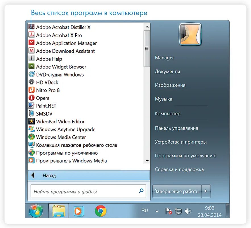This screenshot has height=228, width=251.
Task: Click the Adobe Help info icon
Action: pyautogui.click(x=31, y=58)
